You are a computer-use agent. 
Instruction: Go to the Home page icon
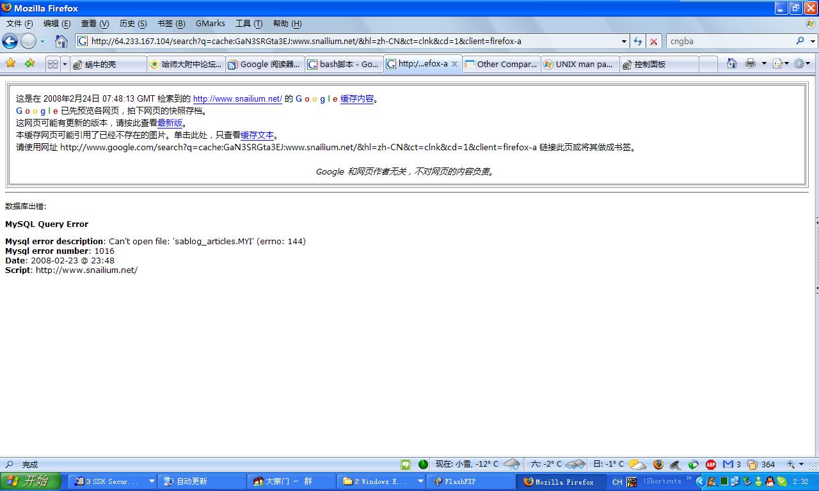[61, 42]
